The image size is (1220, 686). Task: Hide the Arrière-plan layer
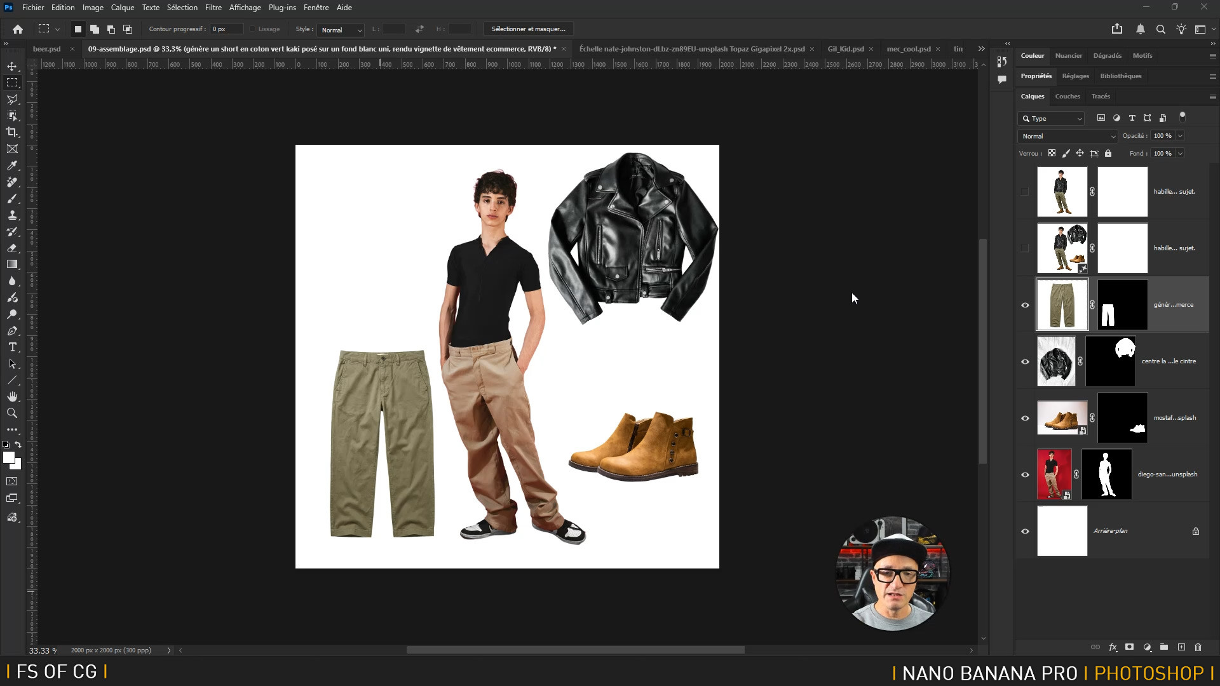(x=1025, y=531)
